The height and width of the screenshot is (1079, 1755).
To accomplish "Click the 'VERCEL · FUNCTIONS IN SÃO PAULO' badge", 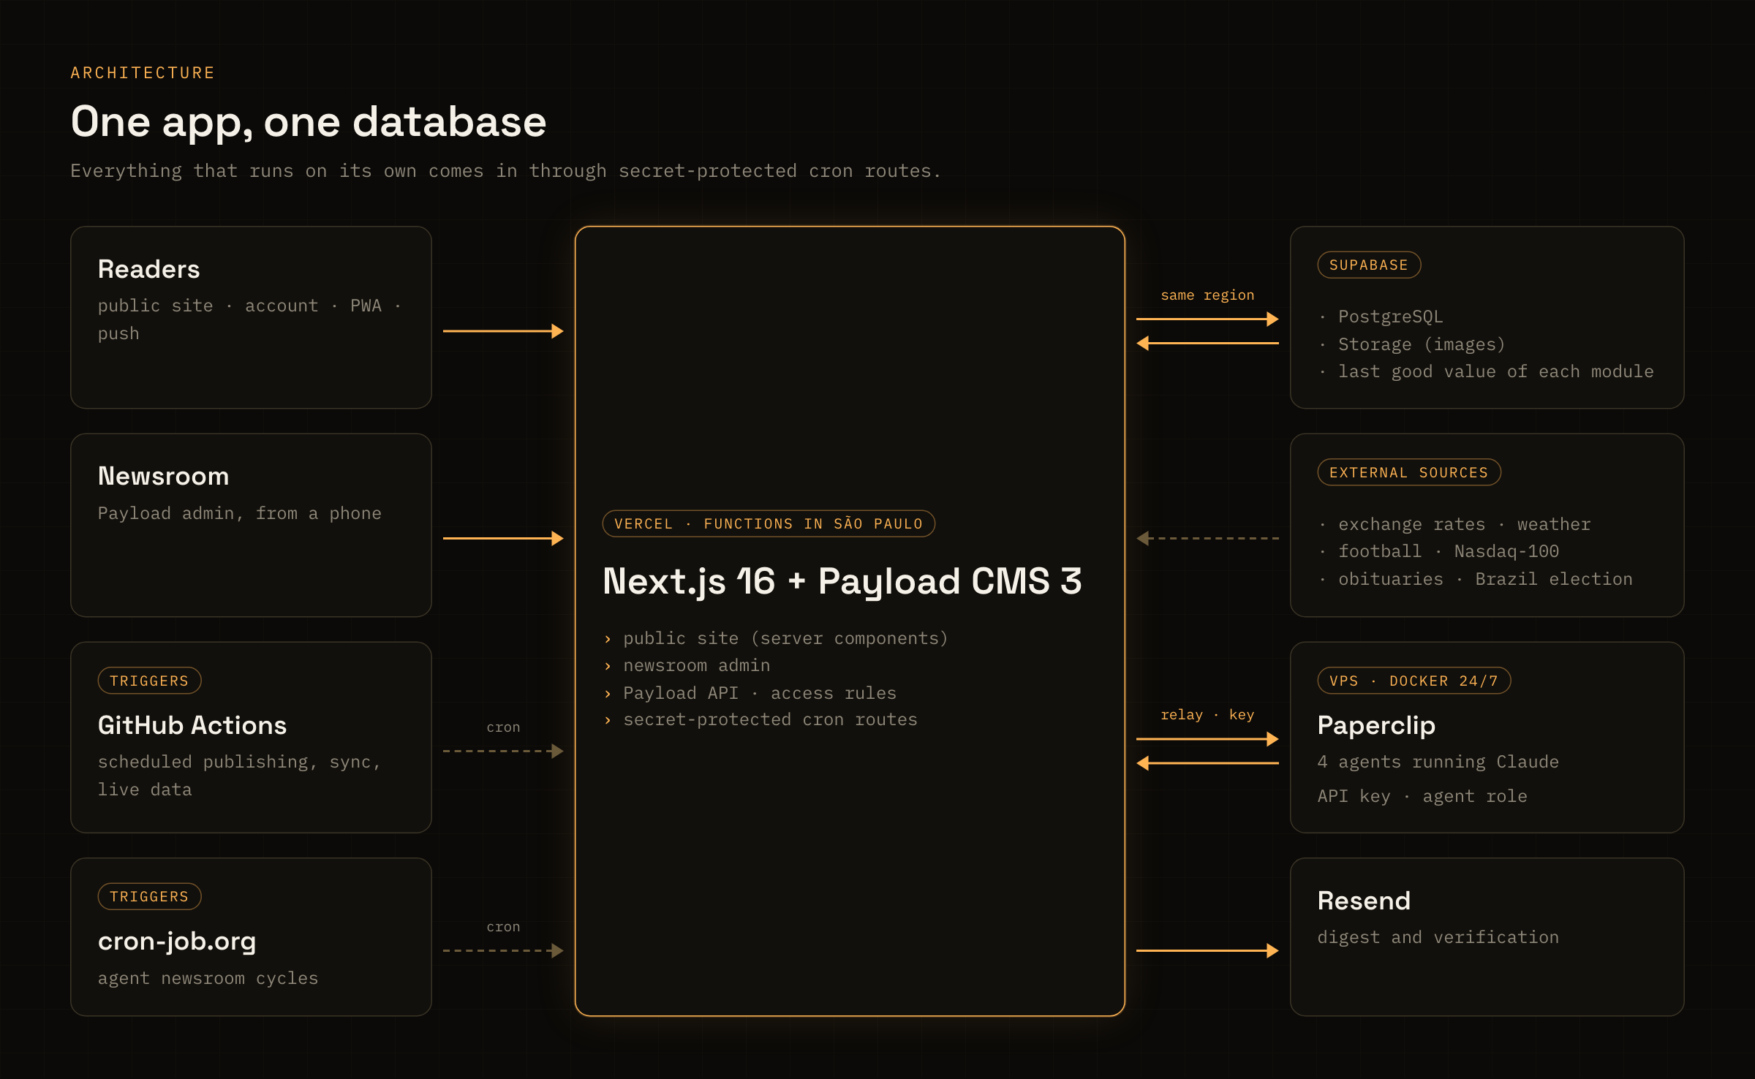I will (x=769, y=523).
